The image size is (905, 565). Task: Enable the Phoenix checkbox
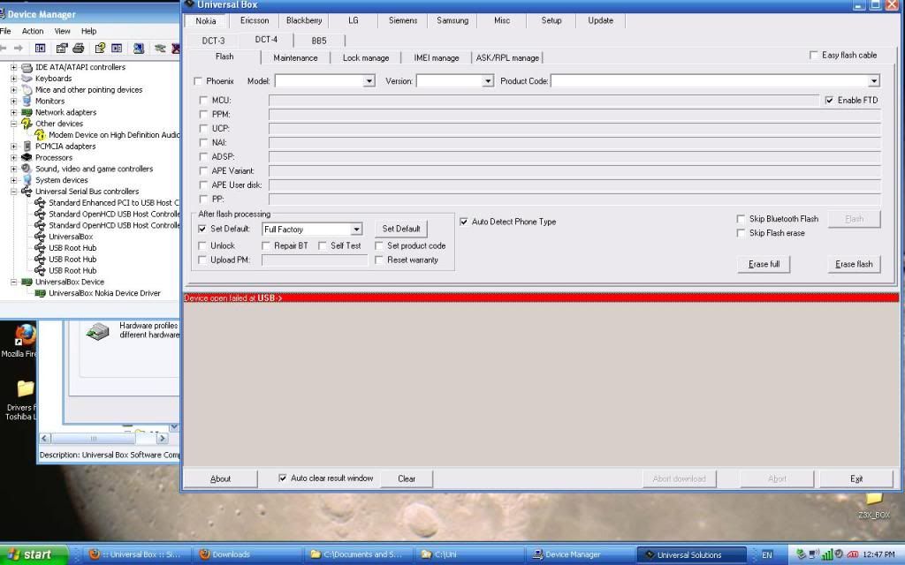pos(198,81)
